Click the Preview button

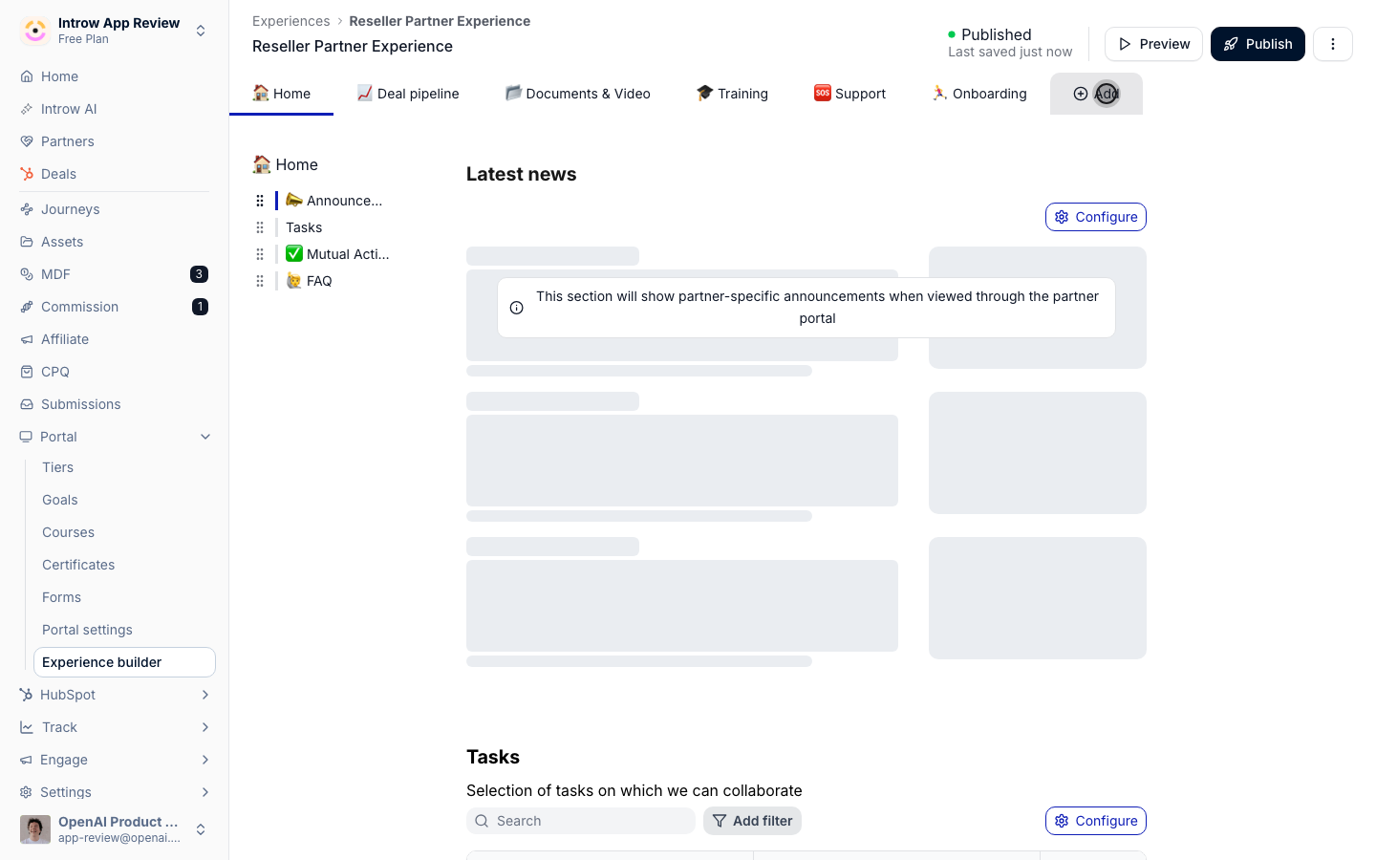(x=1153, y=44)
